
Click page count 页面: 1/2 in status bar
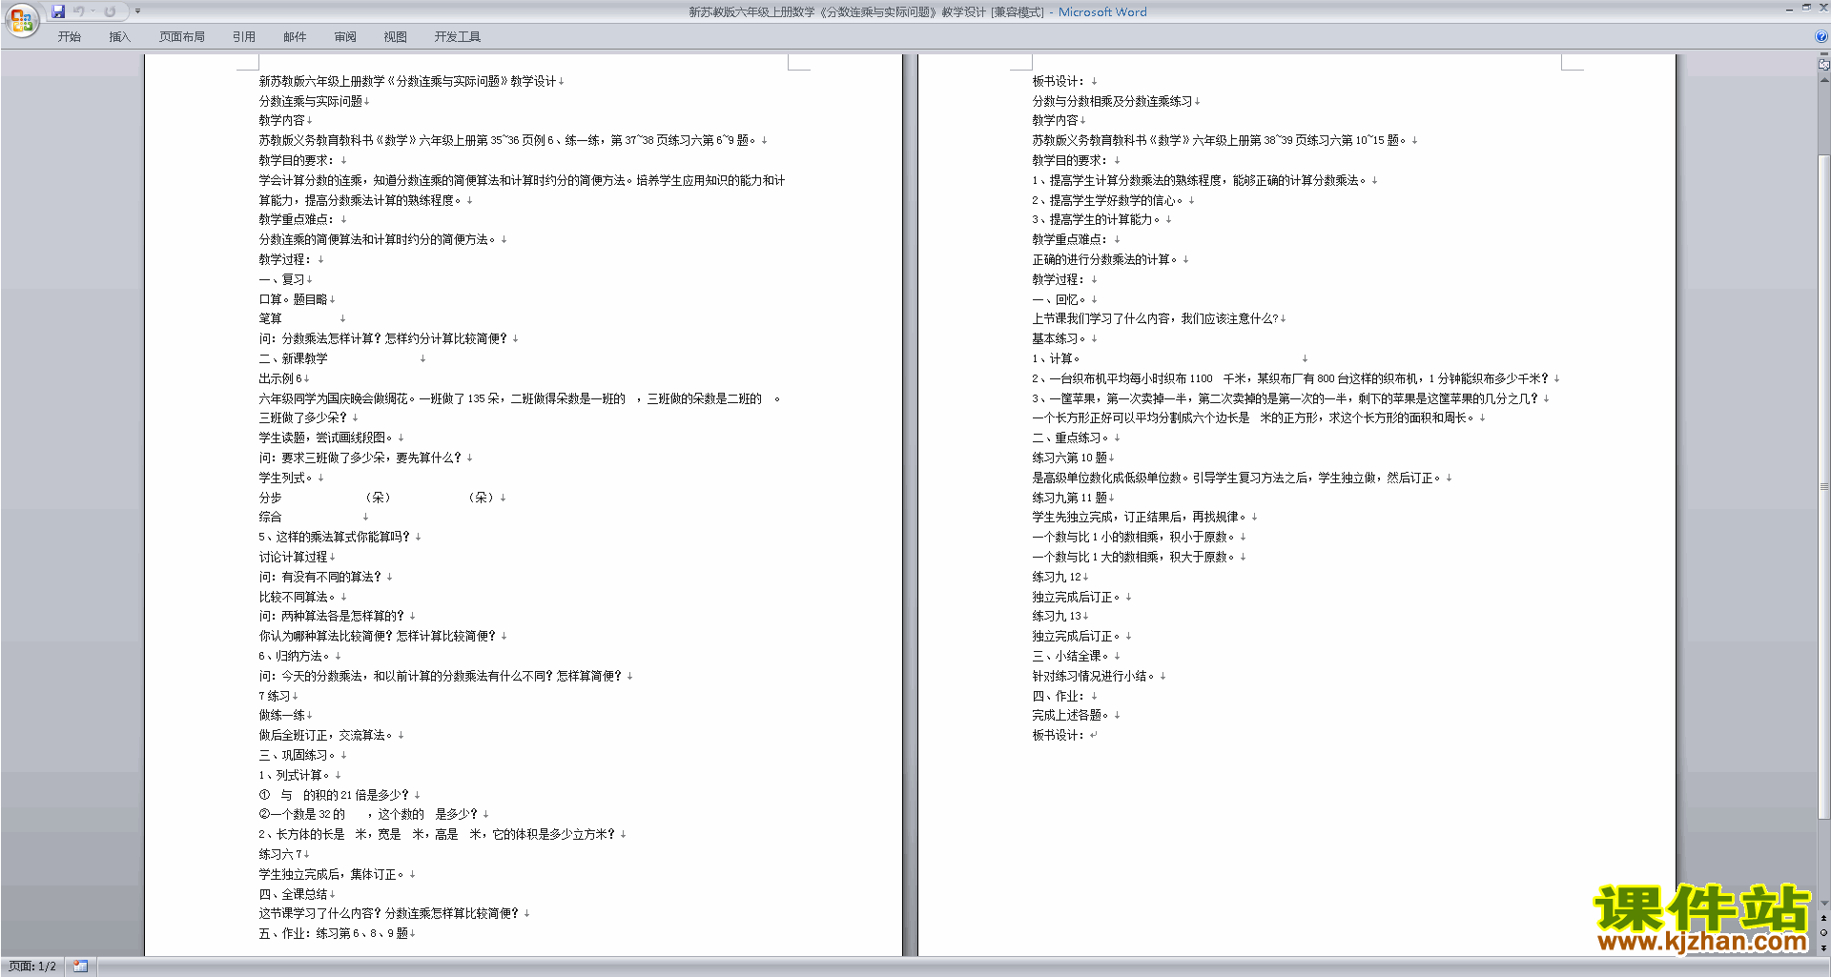coord(32,967)
